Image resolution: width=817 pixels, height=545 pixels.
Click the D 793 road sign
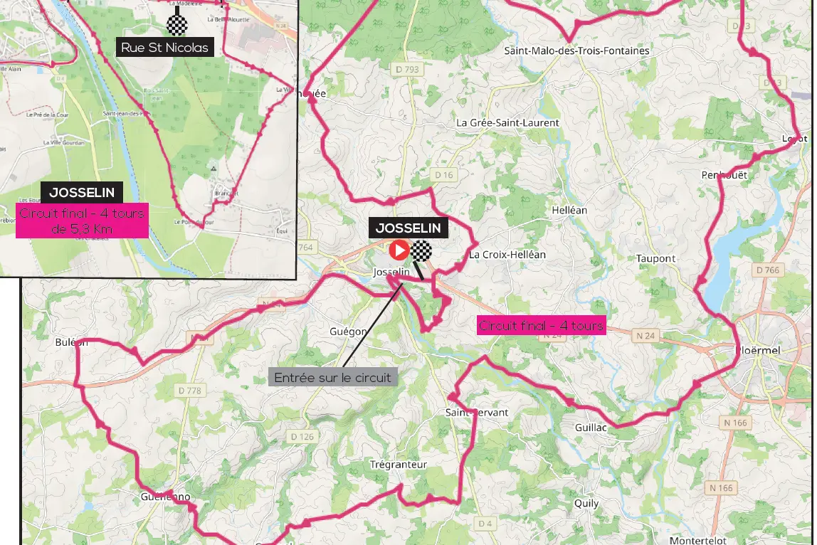point(407,69)
